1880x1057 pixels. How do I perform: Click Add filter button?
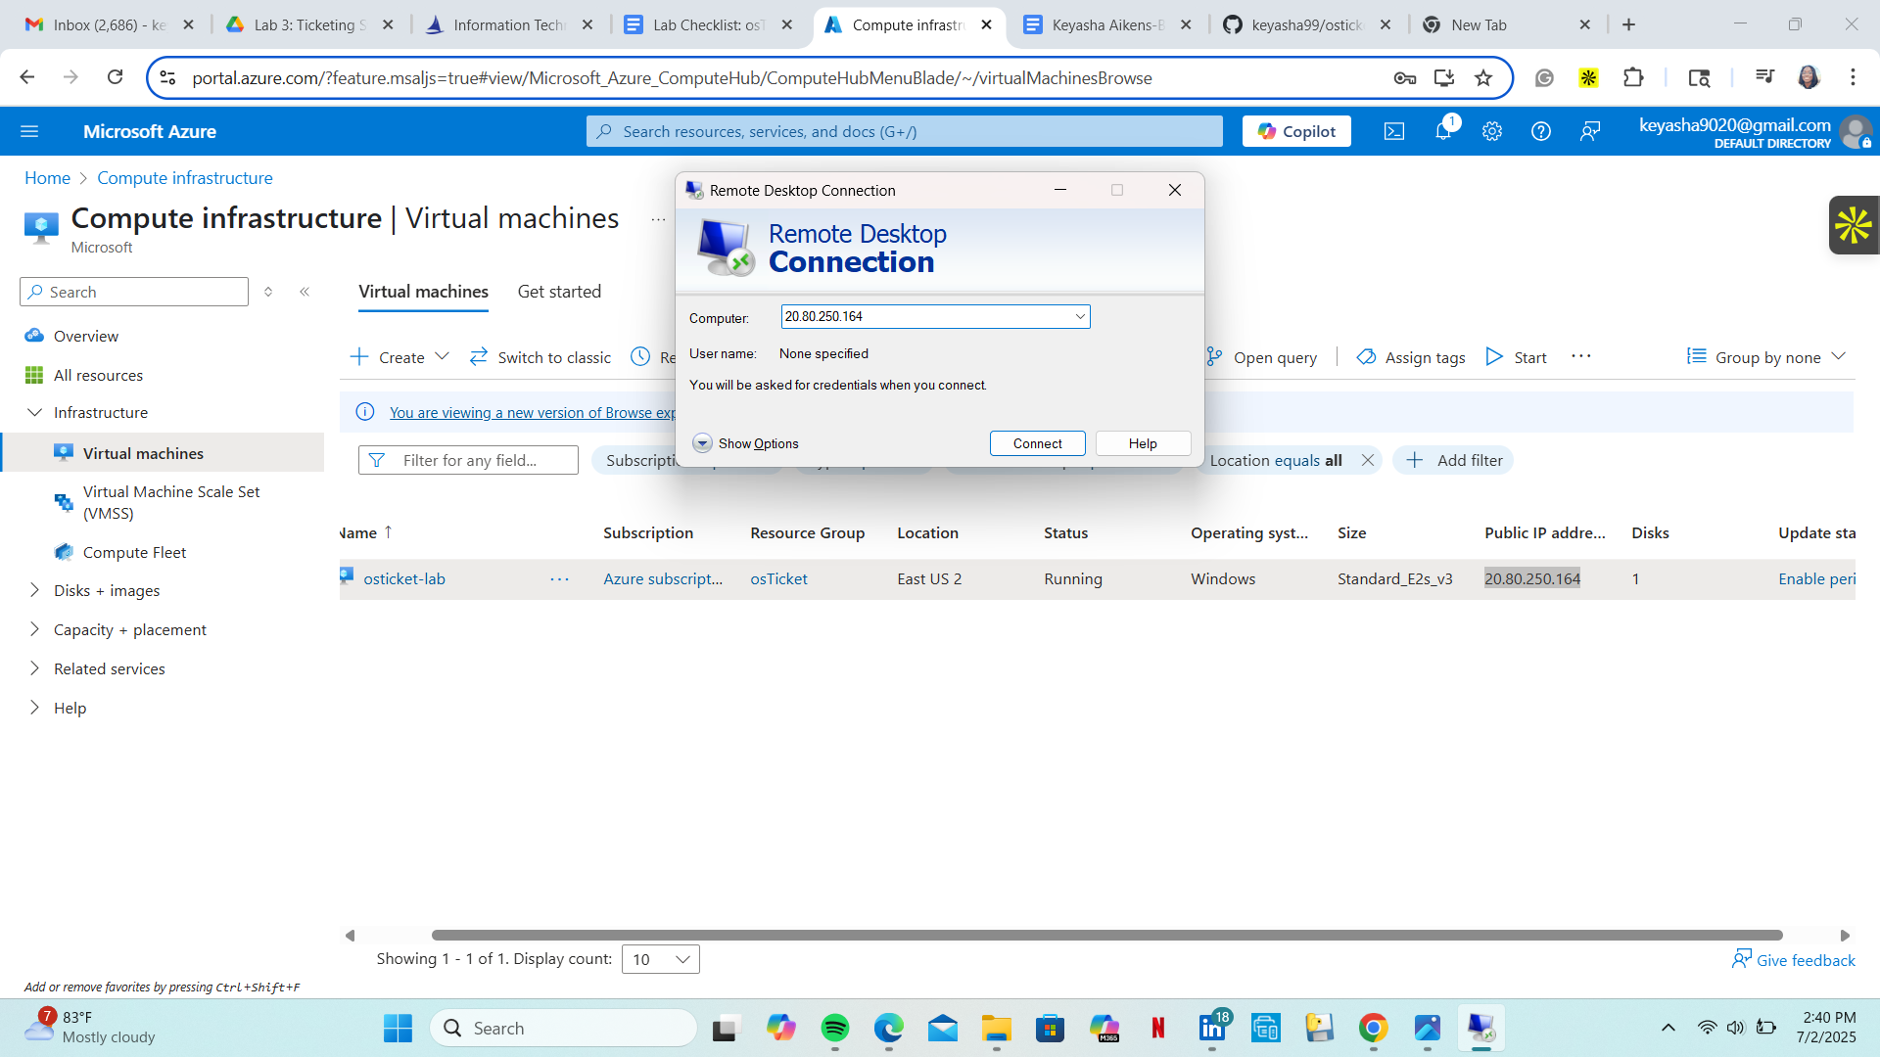(1453, 460)
